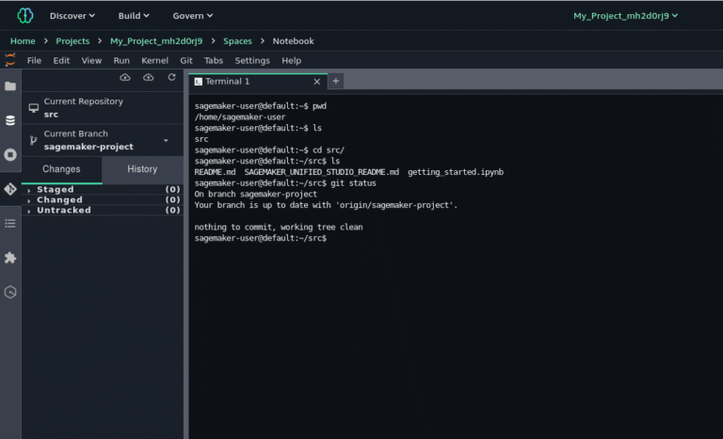The width and height of the screenshot is (723, 439).
Task: Click the Projects breadcrumb link
Action: pos(72,41)
